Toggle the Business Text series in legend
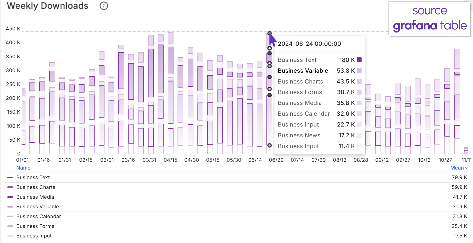This screenshot has height=243, width=473. click(x=33, y=177)
